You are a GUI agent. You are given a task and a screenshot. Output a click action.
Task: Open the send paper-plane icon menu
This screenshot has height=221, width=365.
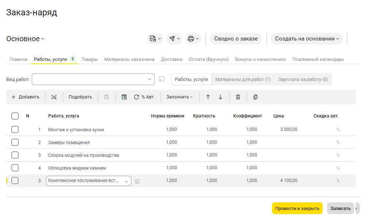[x=174, y=39]
